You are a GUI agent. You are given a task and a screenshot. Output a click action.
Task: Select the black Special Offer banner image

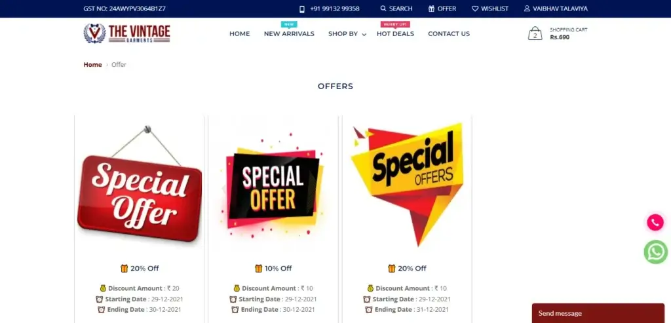(x=273, y=185)
